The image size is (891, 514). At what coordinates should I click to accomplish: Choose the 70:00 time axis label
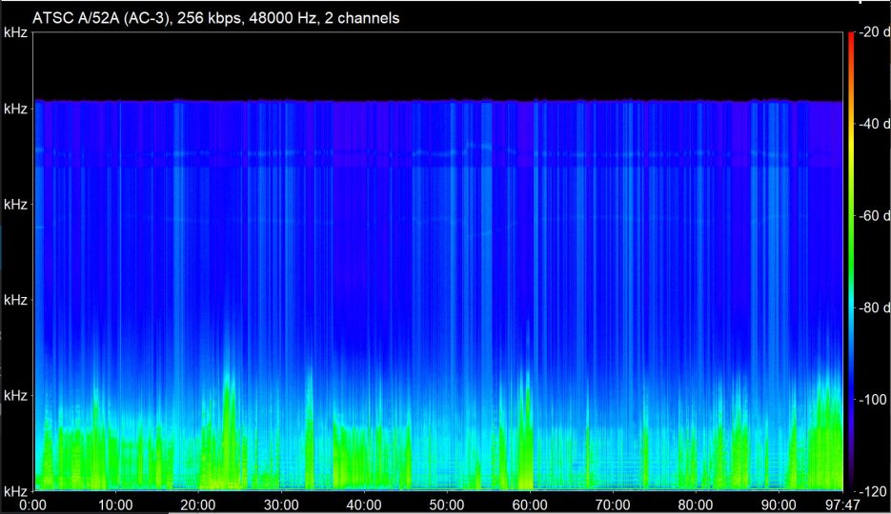click(613, 504)
